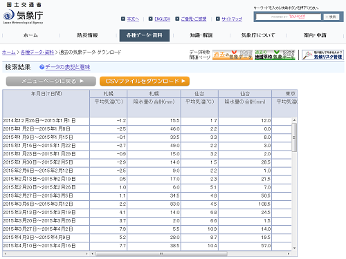Focus the Yahoo keyword search field
The image size is (346, 259).
(x=289, y=17)
